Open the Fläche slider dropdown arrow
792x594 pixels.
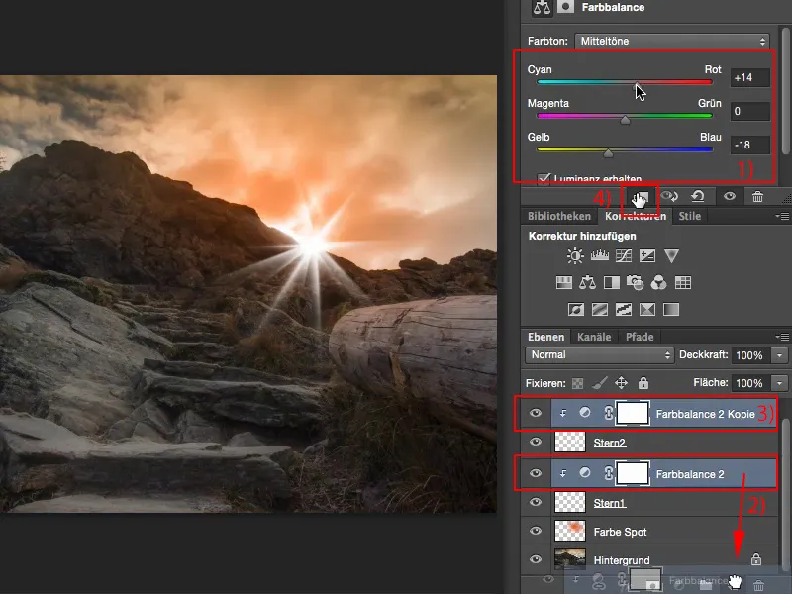click(x=779, y=383)
